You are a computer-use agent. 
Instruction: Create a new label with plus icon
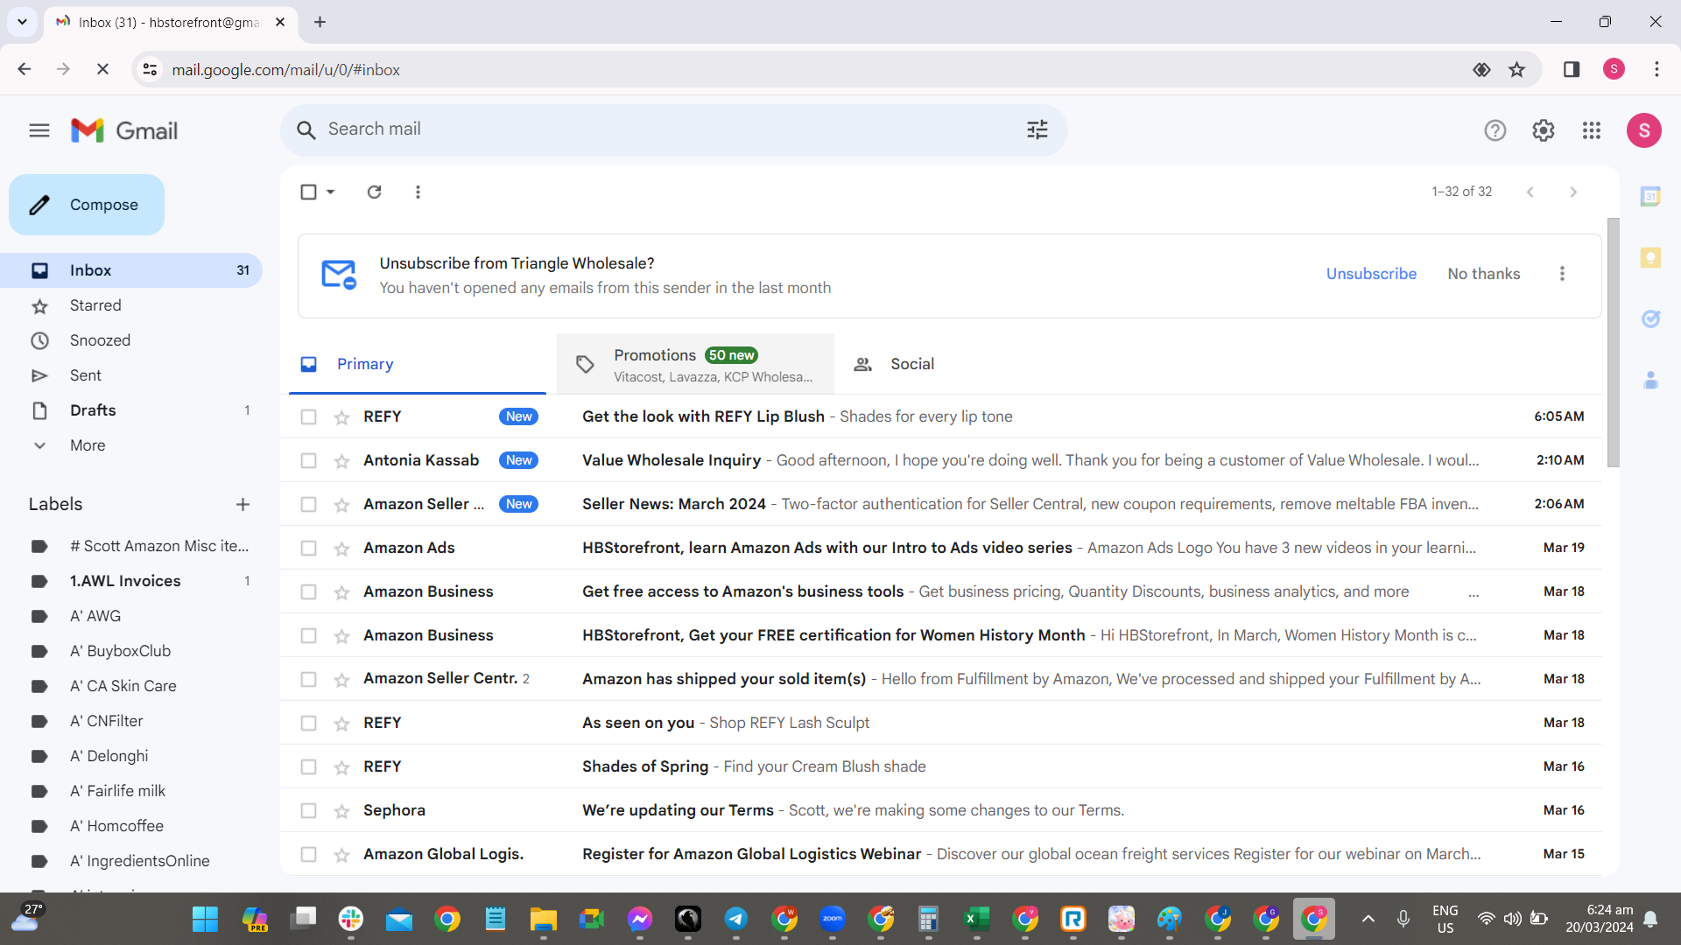(x=243, y=505)
